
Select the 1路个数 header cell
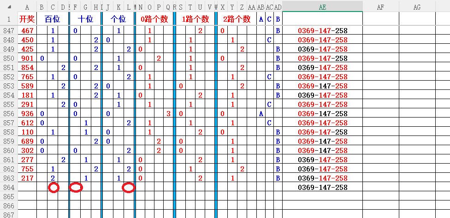(x=195, y=19)
